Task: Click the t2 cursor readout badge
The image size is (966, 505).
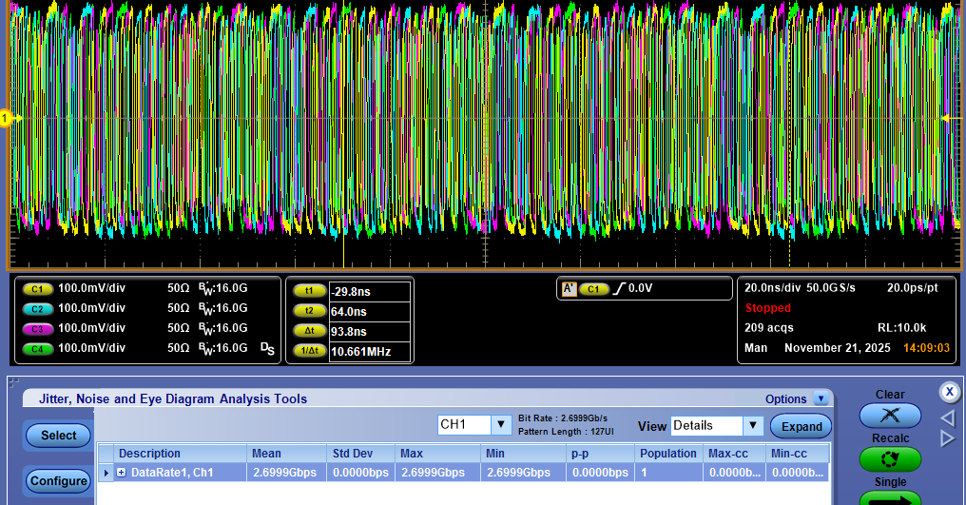Action: [x=309, y=311]
